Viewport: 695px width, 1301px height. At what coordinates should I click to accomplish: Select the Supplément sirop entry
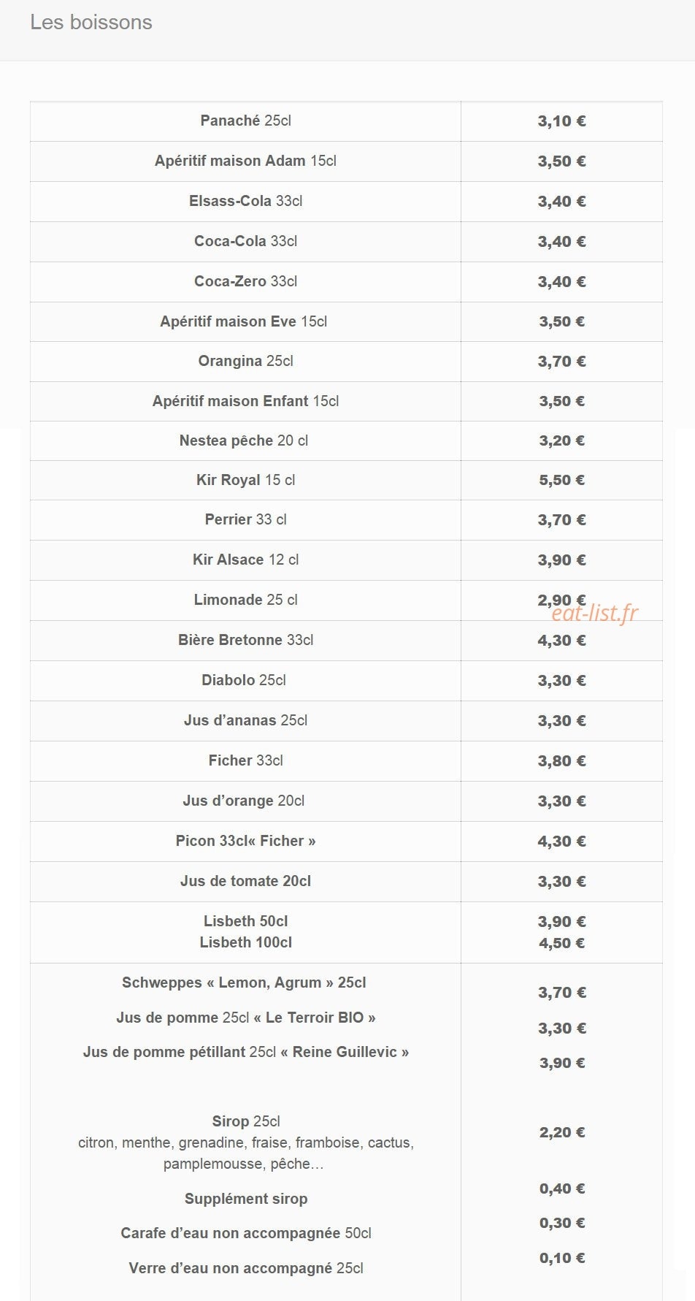click(245, 1199)
